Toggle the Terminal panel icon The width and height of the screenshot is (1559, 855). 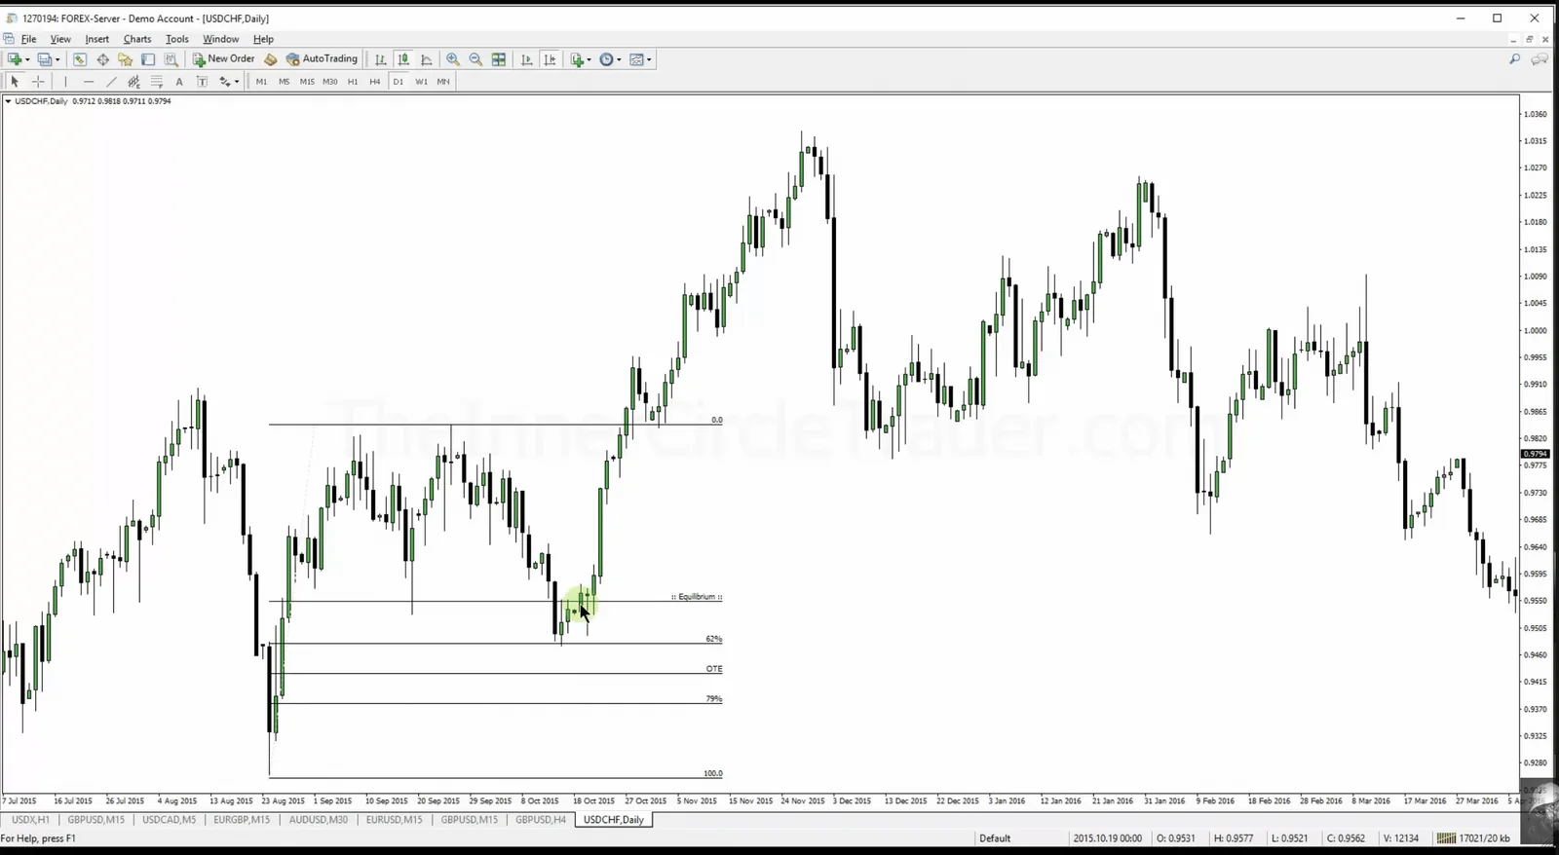pyautogui.click(x=148, y=59)
